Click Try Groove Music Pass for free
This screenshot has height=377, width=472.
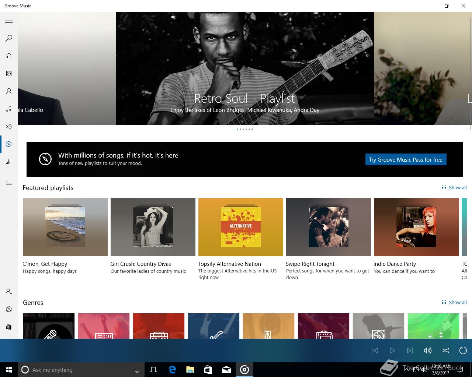point(406,159)
